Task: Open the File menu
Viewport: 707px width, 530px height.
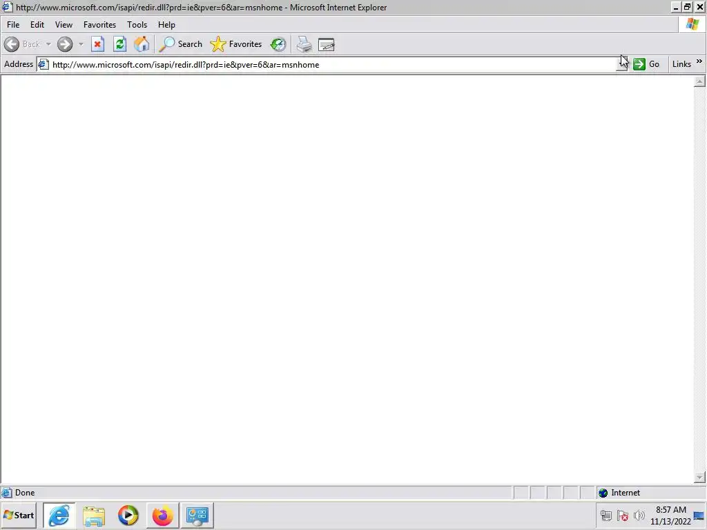Action: point(13,25)
